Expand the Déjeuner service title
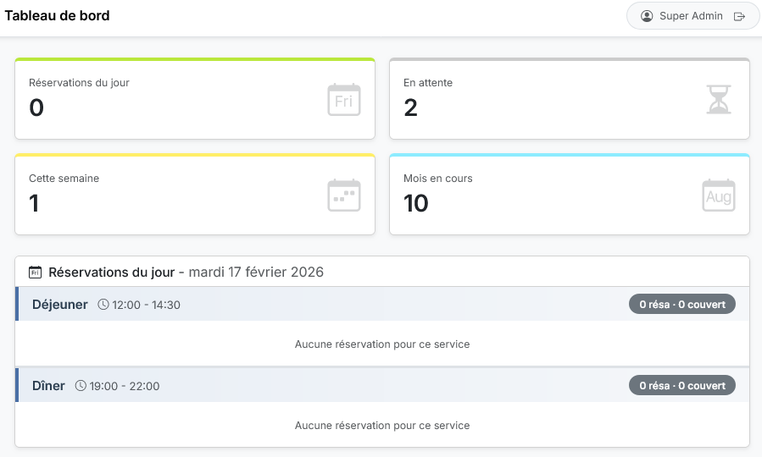 [60, 305]
